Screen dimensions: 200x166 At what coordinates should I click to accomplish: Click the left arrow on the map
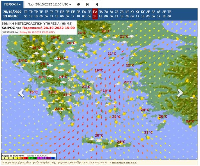point(21,93)
